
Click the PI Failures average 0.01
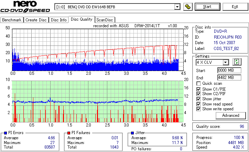[115, 138]
